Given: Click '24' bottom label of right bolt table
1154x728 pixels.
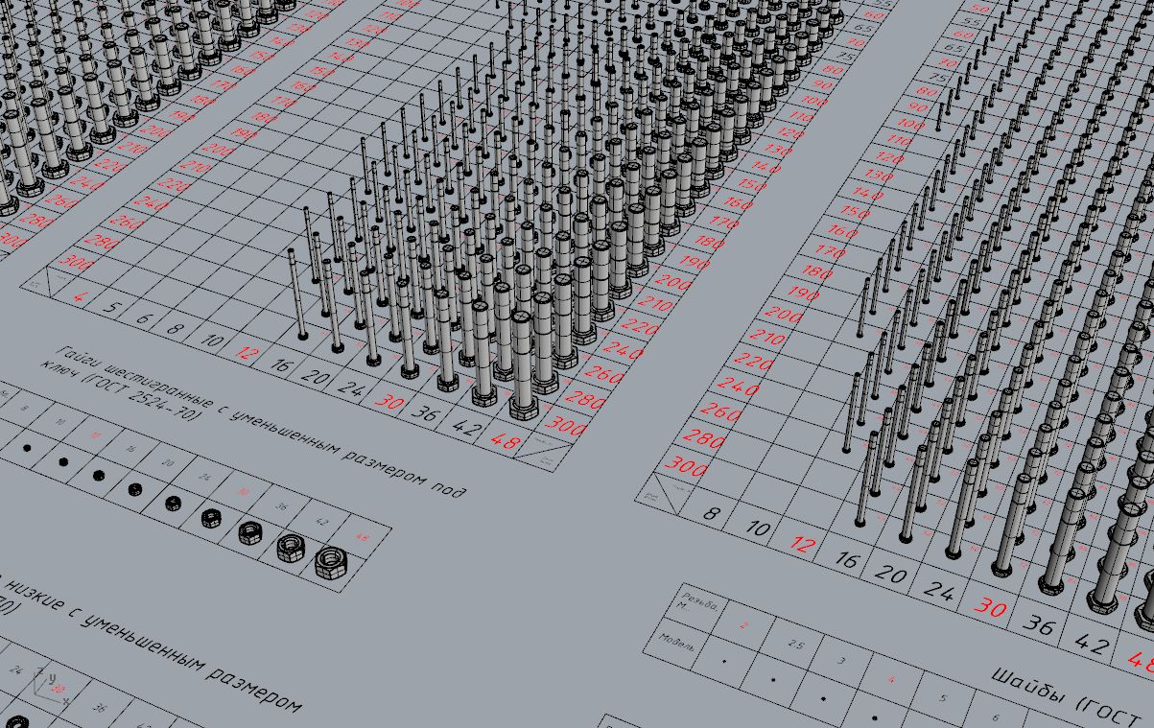Looking at the screenshot, I should coord(937,592).
